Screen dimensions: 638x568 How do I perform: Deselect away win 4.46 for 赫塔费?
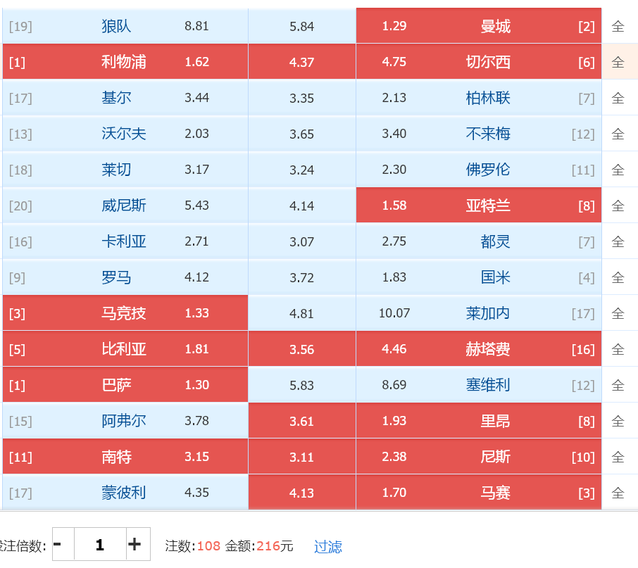tap(479, 349)
